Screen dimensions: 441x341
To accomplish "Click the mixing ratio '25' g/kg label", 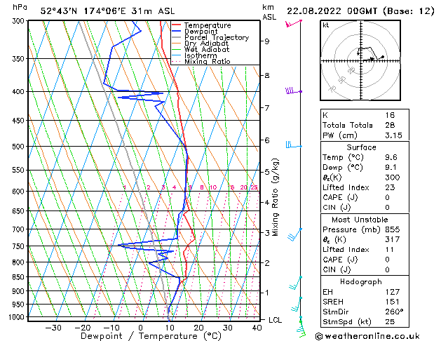I will pyautogui.click(x=254, y=187).
